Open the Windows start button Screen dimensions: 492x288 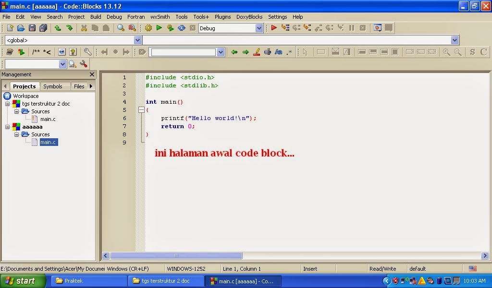click(x=23, y=281)
